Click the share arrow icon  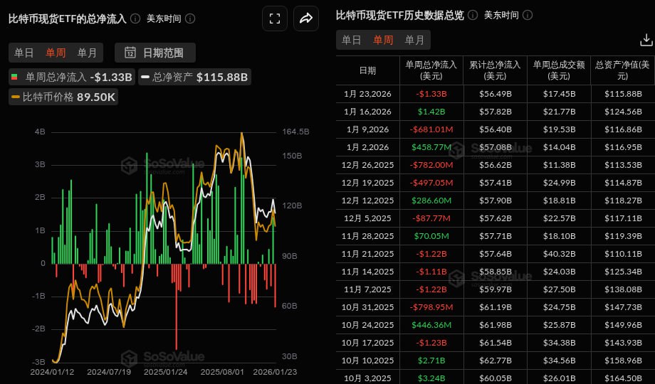click(x=306, y=18)
